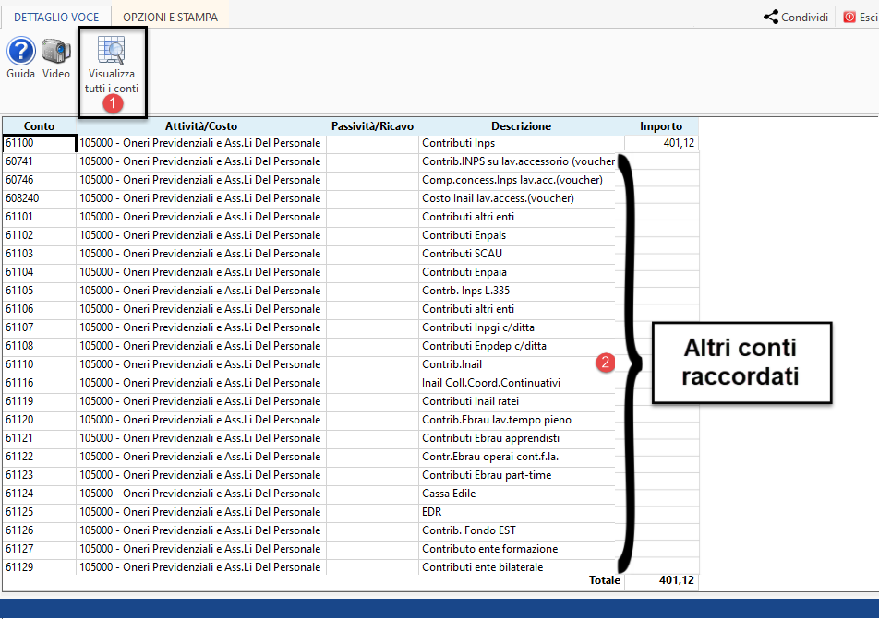Click Contributi ente bilaterale description
The width and height of the screenshot is (879, 619).
(x=517, y=567)
